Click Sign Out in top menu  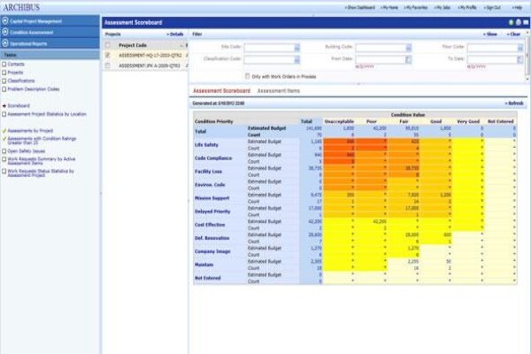(x=492, y=7)
